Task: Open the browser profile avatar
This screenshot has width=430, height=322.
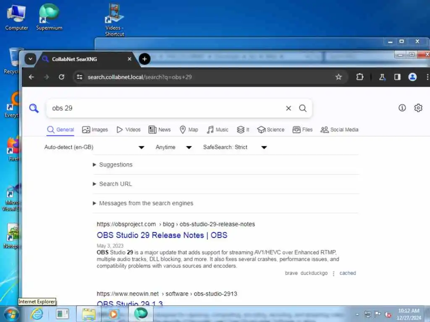Action: click(x=412, y=77)
